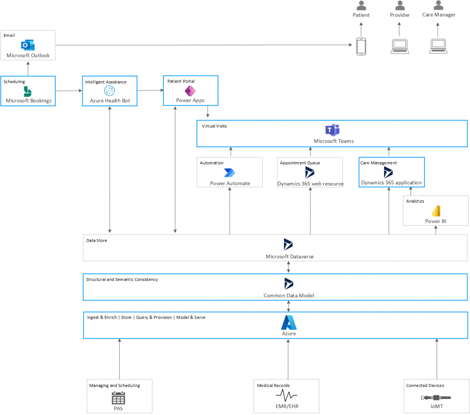Select the EMR/EHR heartbeat icon
This screenshot has height=415, width=470.
point(286,395)
